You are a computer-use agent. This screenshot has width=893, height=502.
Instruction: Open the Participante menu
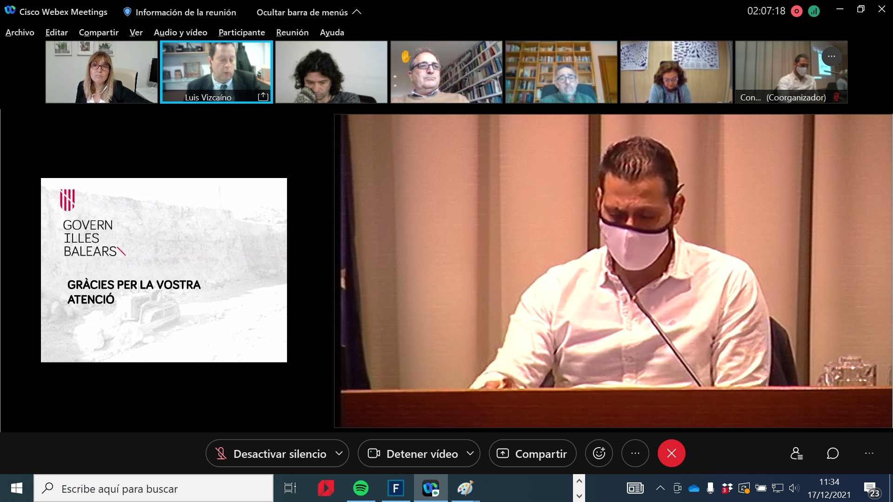point(241,33)
